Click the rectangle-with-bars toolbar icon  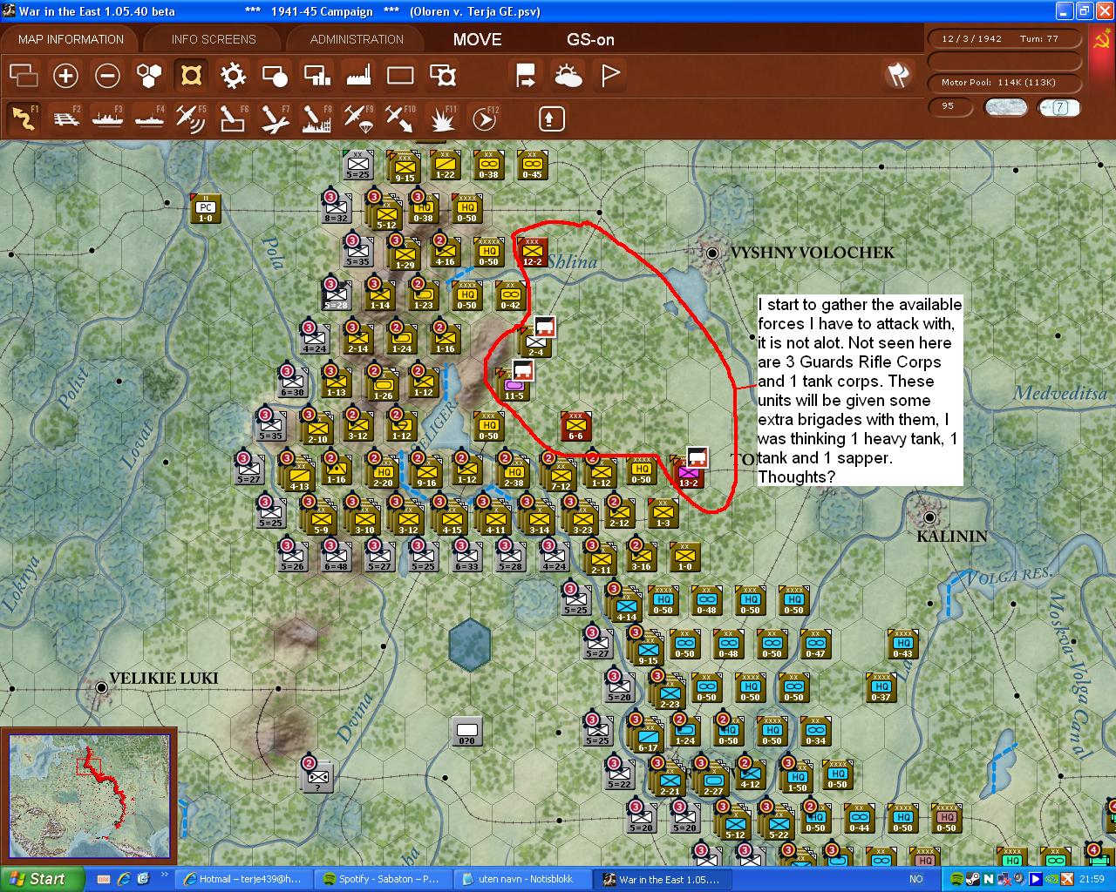pos(316,76)
